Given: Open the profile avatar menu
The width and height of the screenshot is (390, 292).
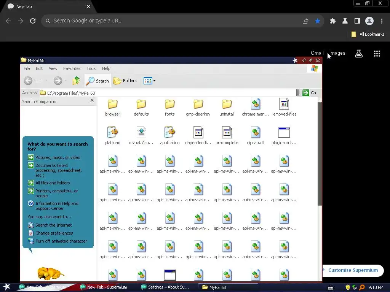Looking at the screenshot, I should click(369, 21).
